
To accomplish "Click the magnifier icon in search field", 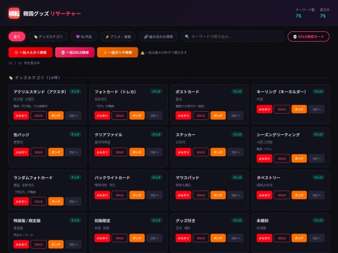I will 187,37.
